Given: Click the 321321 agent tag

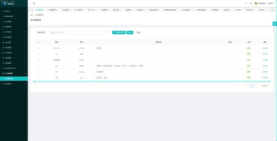Looking at the screenshot, I should 124,66.
